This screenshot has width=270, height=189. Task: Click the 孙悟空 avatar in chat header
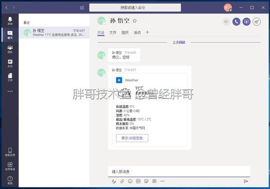pos(101,21)
